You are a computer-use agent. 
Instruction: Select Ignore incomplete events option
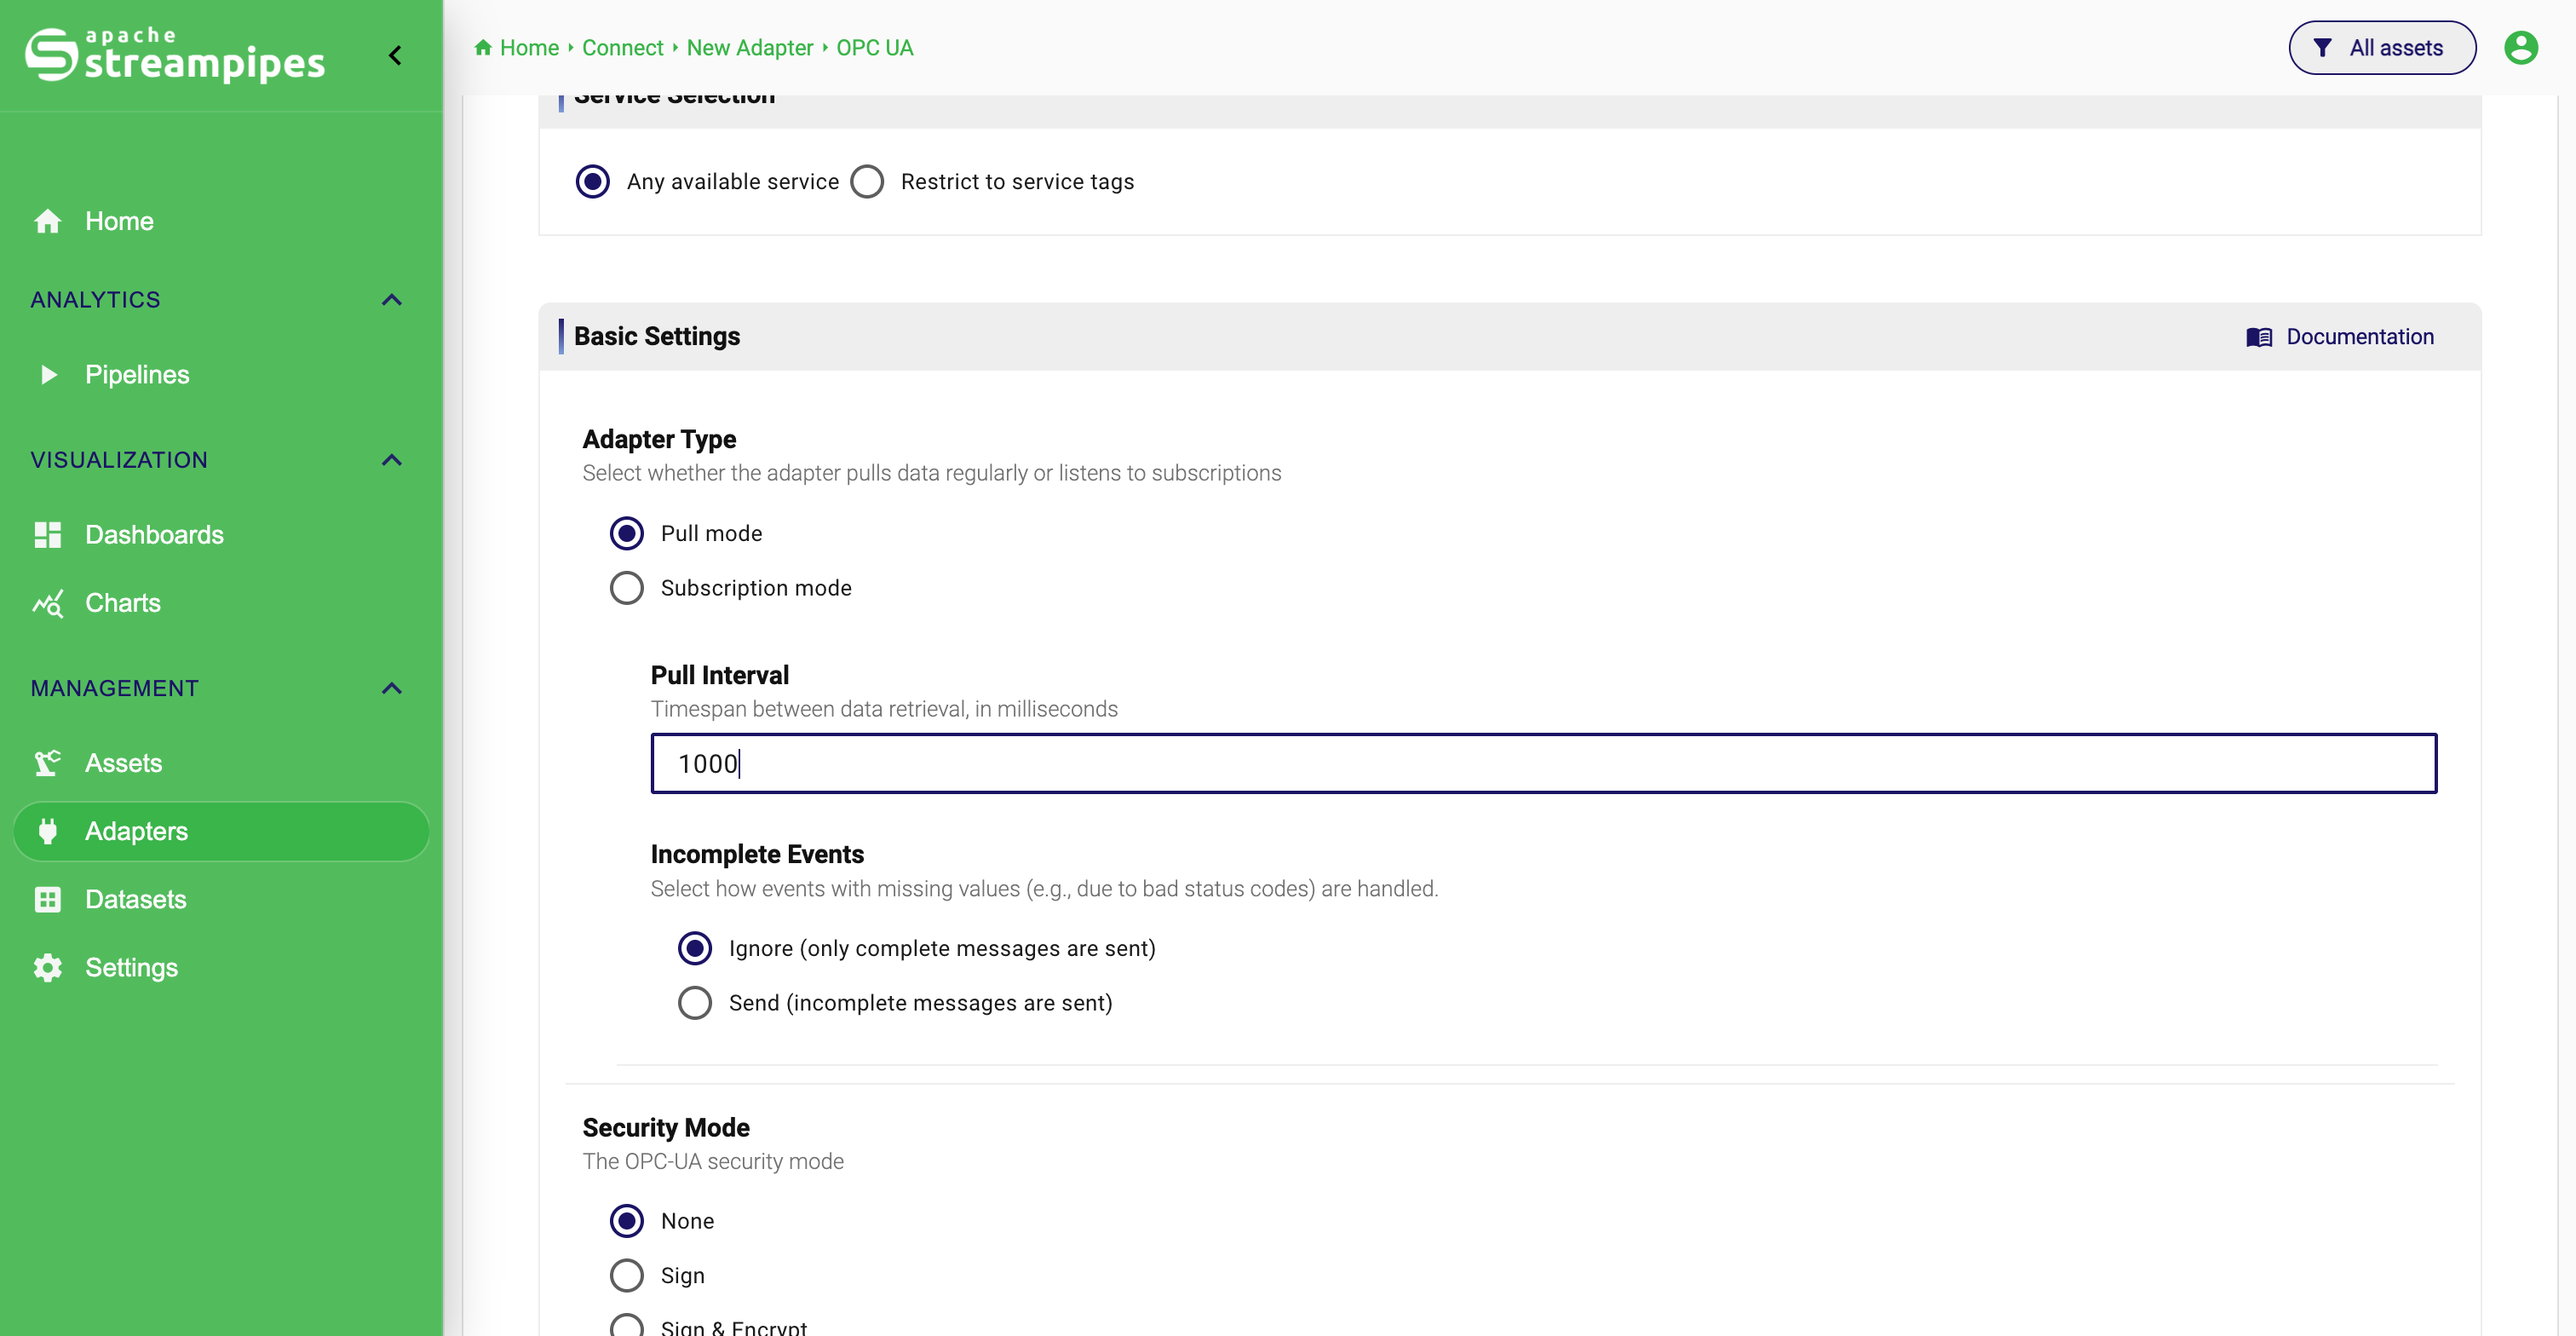tap(694, 948)
